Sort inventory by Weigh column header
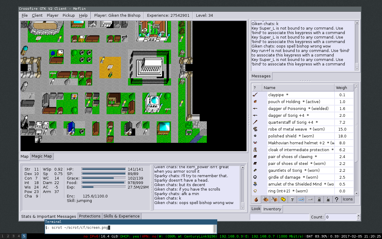Viewport: 382px width, 239px height. pos(344,88)
